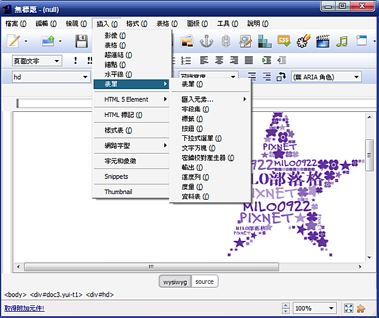Open the new page dropdown arrow
Viewport: 379px width, 318px height.
click(x=26, y=41)
